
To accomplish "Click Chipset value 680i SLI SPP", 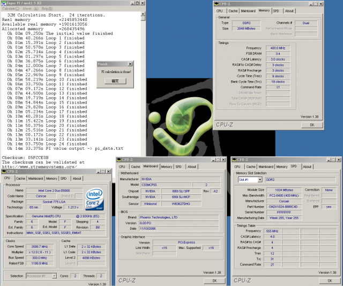I will pos(181,191).
